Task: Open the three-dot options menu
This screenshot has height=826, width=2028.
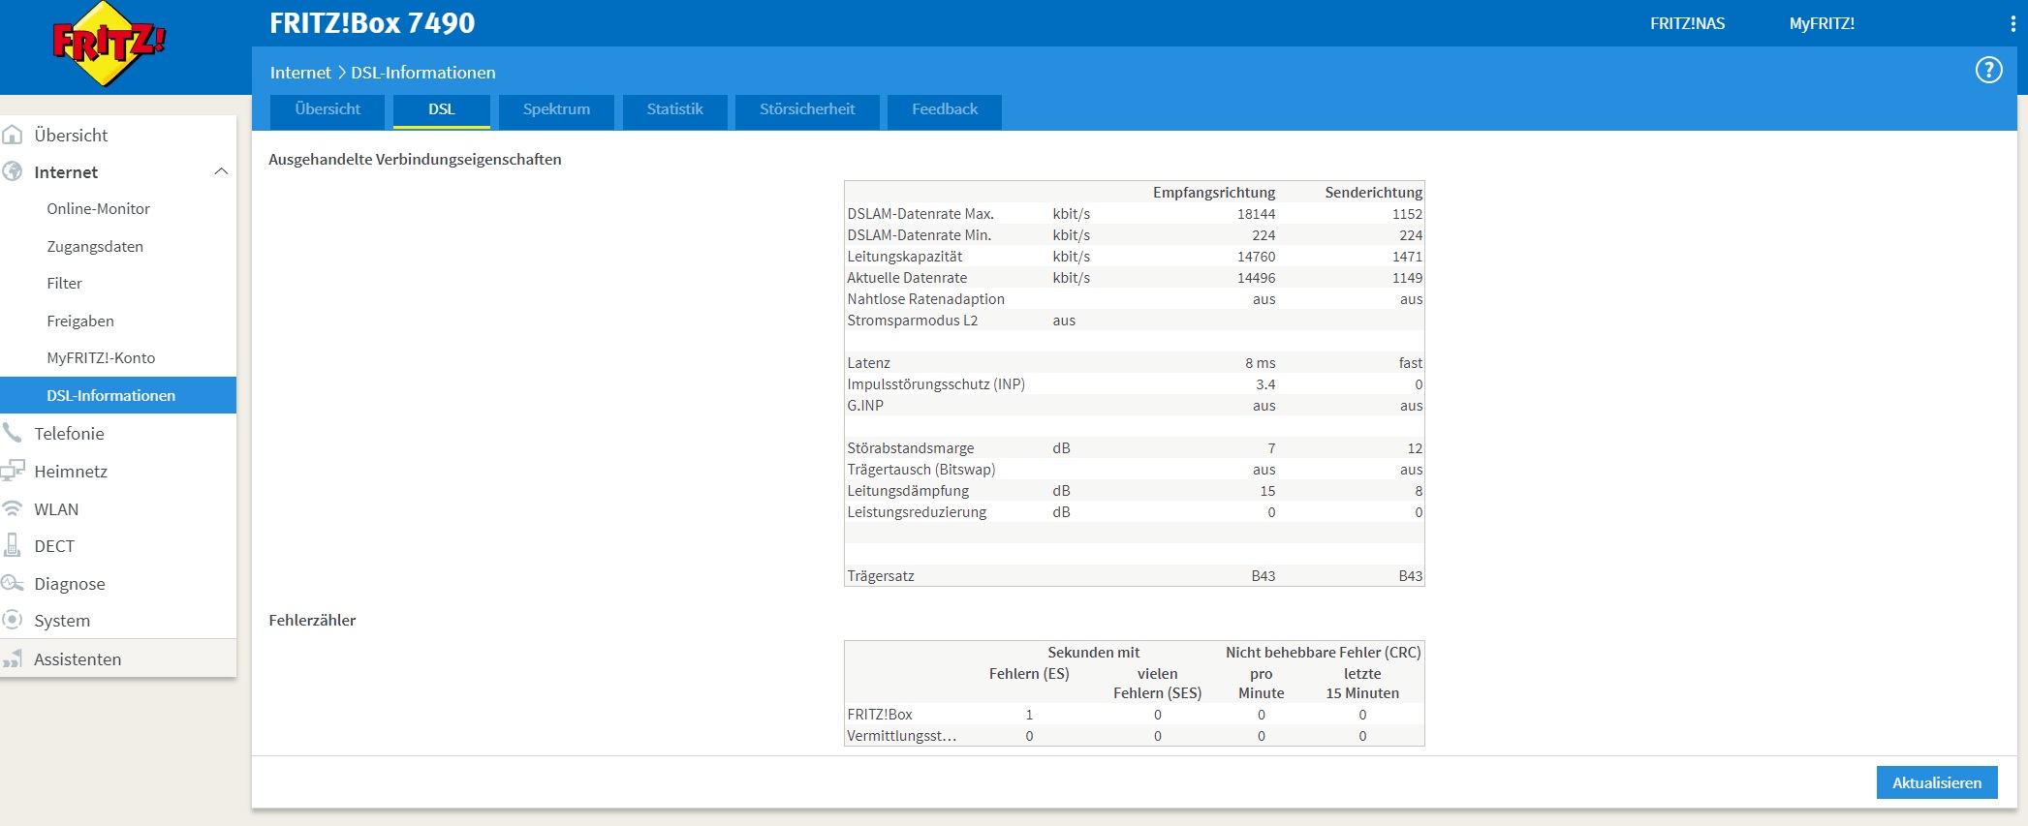Action: 2012,24
